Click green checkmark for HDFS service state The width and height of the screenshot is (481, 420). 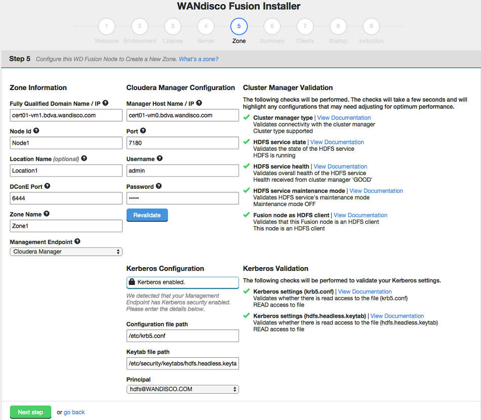247,142
